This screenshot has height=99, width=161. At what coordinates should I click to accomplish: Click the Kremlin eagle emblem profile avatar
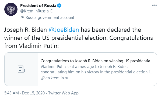pos(11,9)
